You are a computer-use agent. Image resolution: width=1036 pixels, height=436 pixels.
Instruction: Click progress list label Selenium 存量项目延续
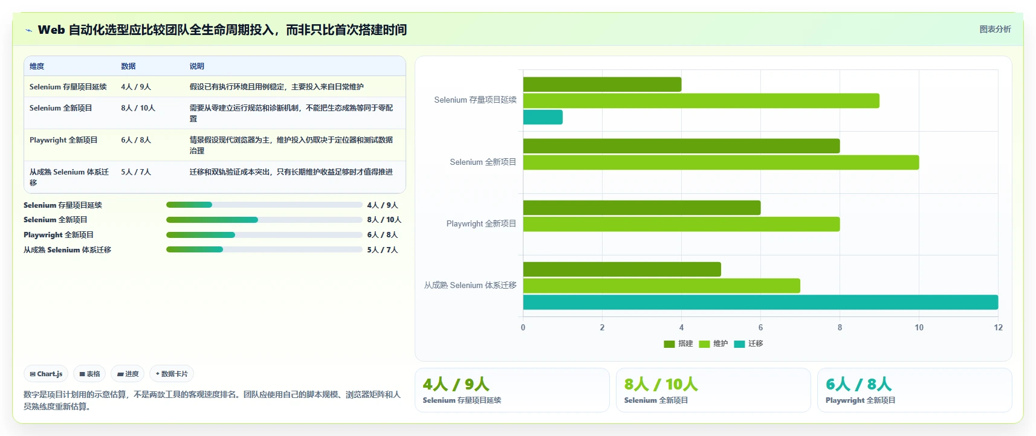[63, 205]
